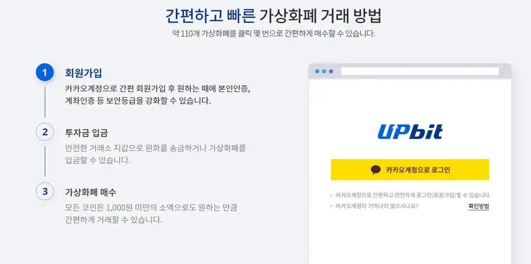Click the 간편하고 빠른 가상화폐 거래 방법 title

click(x=273, y=16)
